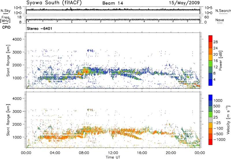231x159 pixels.
Task: Click the 'Power [dB]' colorbar title
Action: coord(220,61)
